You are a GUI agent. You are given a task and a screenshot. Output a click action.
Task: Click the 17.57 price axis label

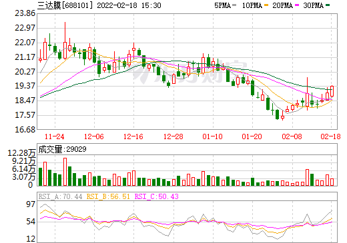(x=25, y=115)
